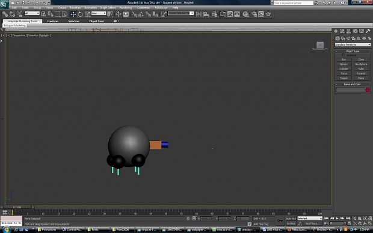Viewport: 373px width, 233px height.
Task: Collapse the Name and Color rollout
Action: 353,84
